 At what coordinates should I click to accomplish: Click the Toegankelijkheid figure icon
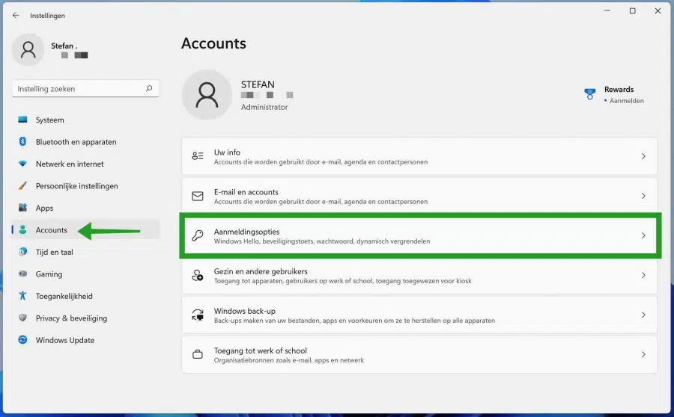tap(22, 296)
